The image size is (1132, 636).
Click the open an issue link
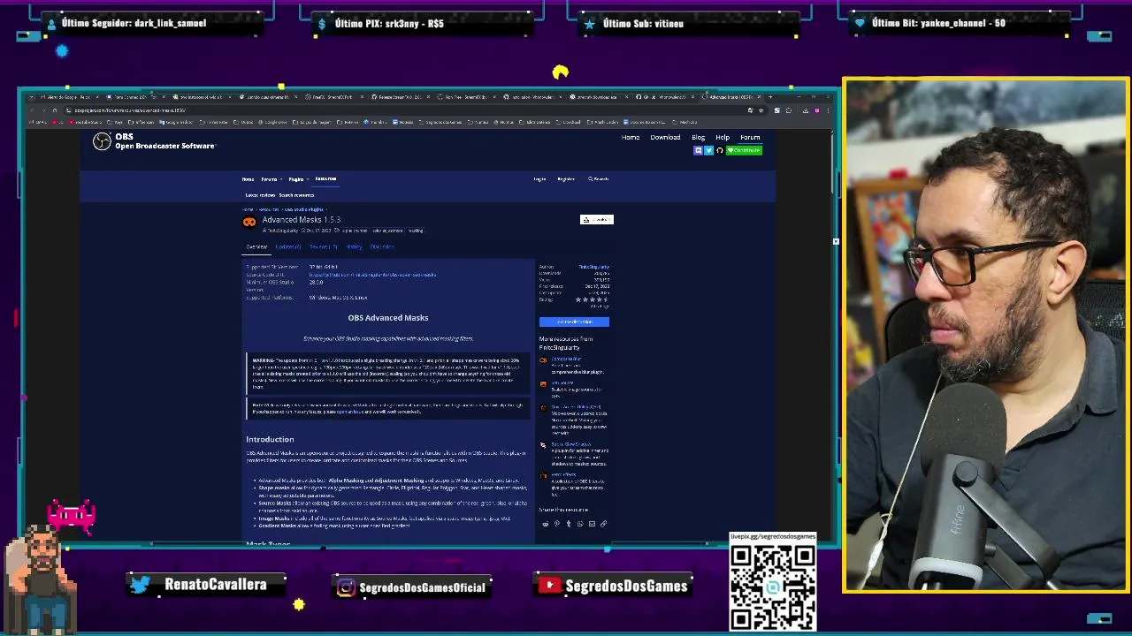(x=348, y=412)
